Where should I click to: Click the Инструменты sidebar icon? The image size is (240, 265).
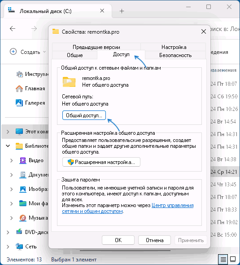(x=20, y=74)
